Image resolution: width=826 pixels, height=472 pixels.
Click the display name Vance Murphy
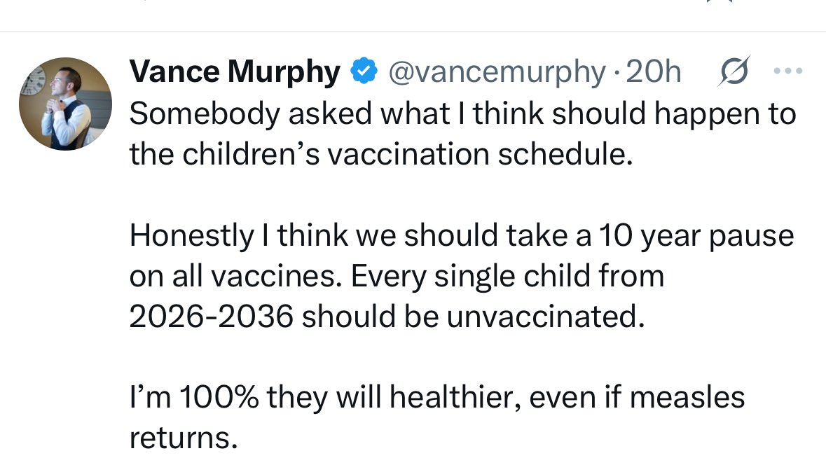[235, 72]
